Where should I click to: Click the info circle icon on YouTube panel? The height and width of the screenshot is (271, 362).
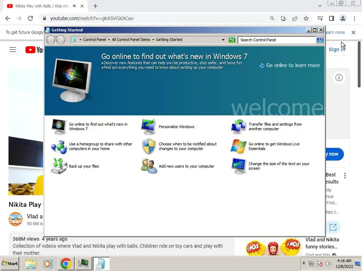[x=339, y=78]
